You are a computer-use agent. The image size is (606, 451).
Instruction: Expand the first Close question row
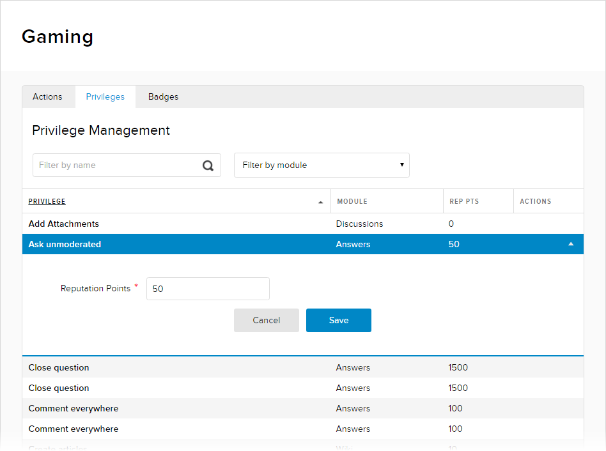59,367
